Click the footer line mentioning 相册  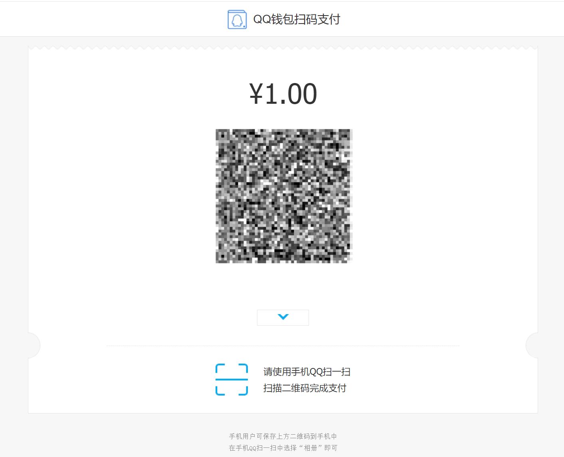tap(283, 448)
